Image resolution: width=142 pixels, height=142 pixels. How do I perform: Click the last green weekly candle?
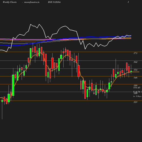131,71
